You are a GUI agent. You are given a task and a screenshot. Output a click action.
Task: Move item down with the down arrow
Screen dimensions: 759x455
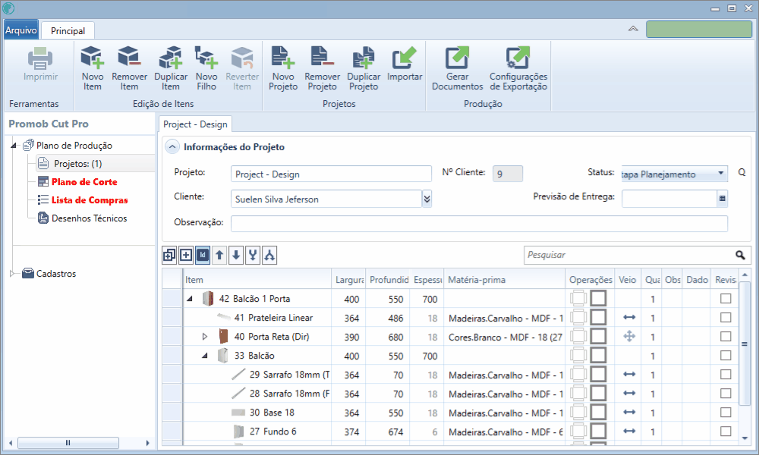click(x=236, y=255)
